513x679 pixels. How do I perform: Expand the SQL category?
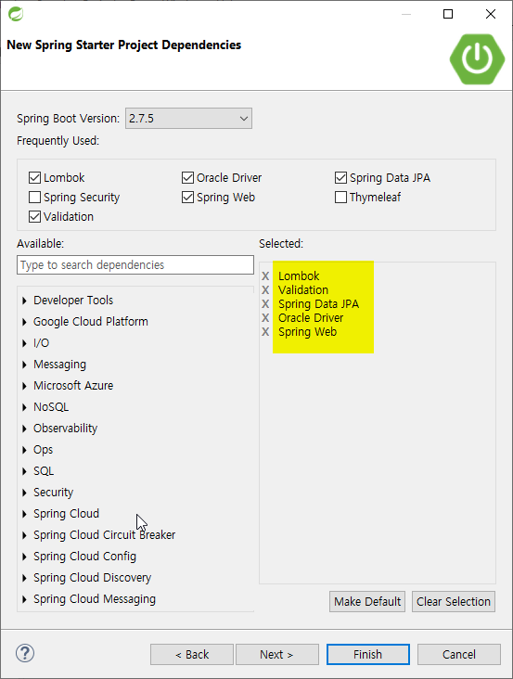(x=25, y=471)
